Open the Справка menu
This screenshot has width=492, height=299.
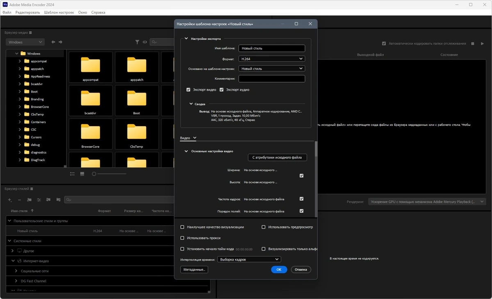[x=98, y=12]
